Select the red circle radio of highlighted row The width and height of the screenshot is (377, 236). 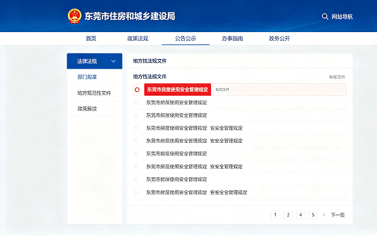[x=137, y=89]
